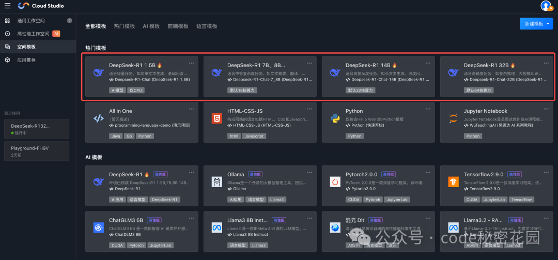Click the 空间模板 sidebar icon
The width and height of the screenshot is (558, 260).
[x=7, y=47]
